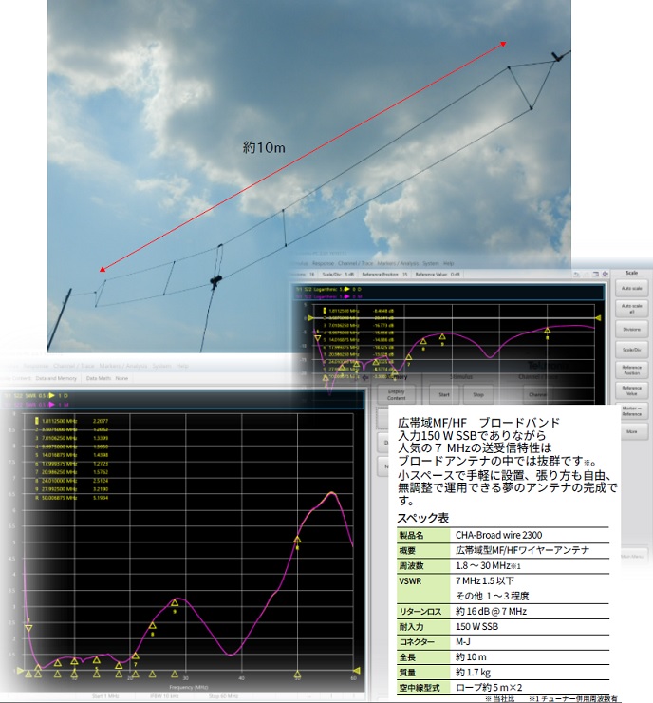
Task: Click the Stop stimulus button
Action: coord(478,391)
